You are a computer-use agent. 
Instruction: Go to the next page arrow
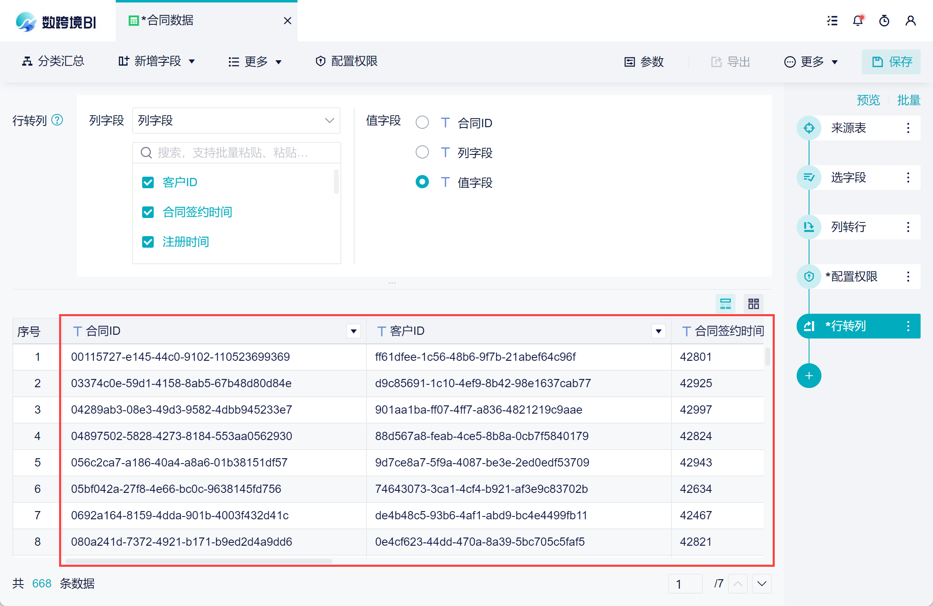[x=762, y=584]
